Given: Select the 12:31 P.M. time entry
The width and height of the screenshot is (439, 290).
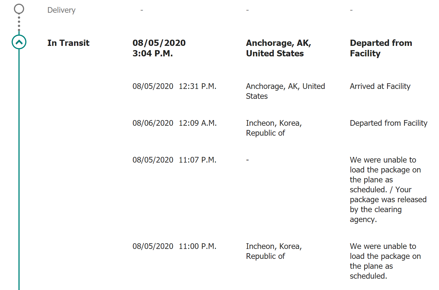Looking at the screenshot, I should click(198, 86).
